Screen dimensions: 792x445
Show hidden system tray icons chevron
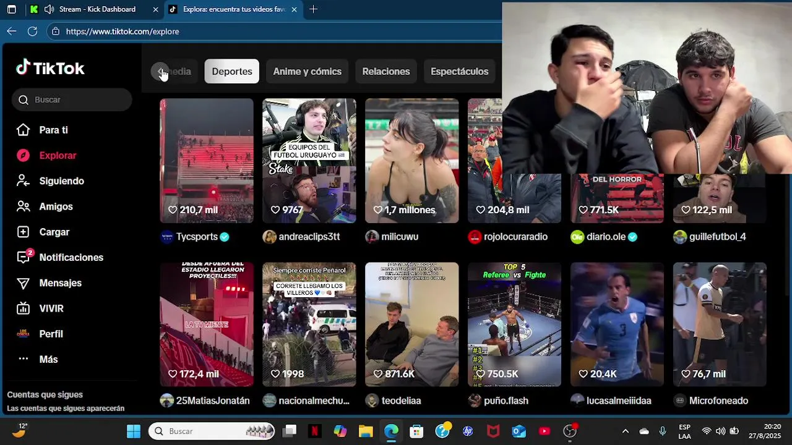(x=626, y=431)
